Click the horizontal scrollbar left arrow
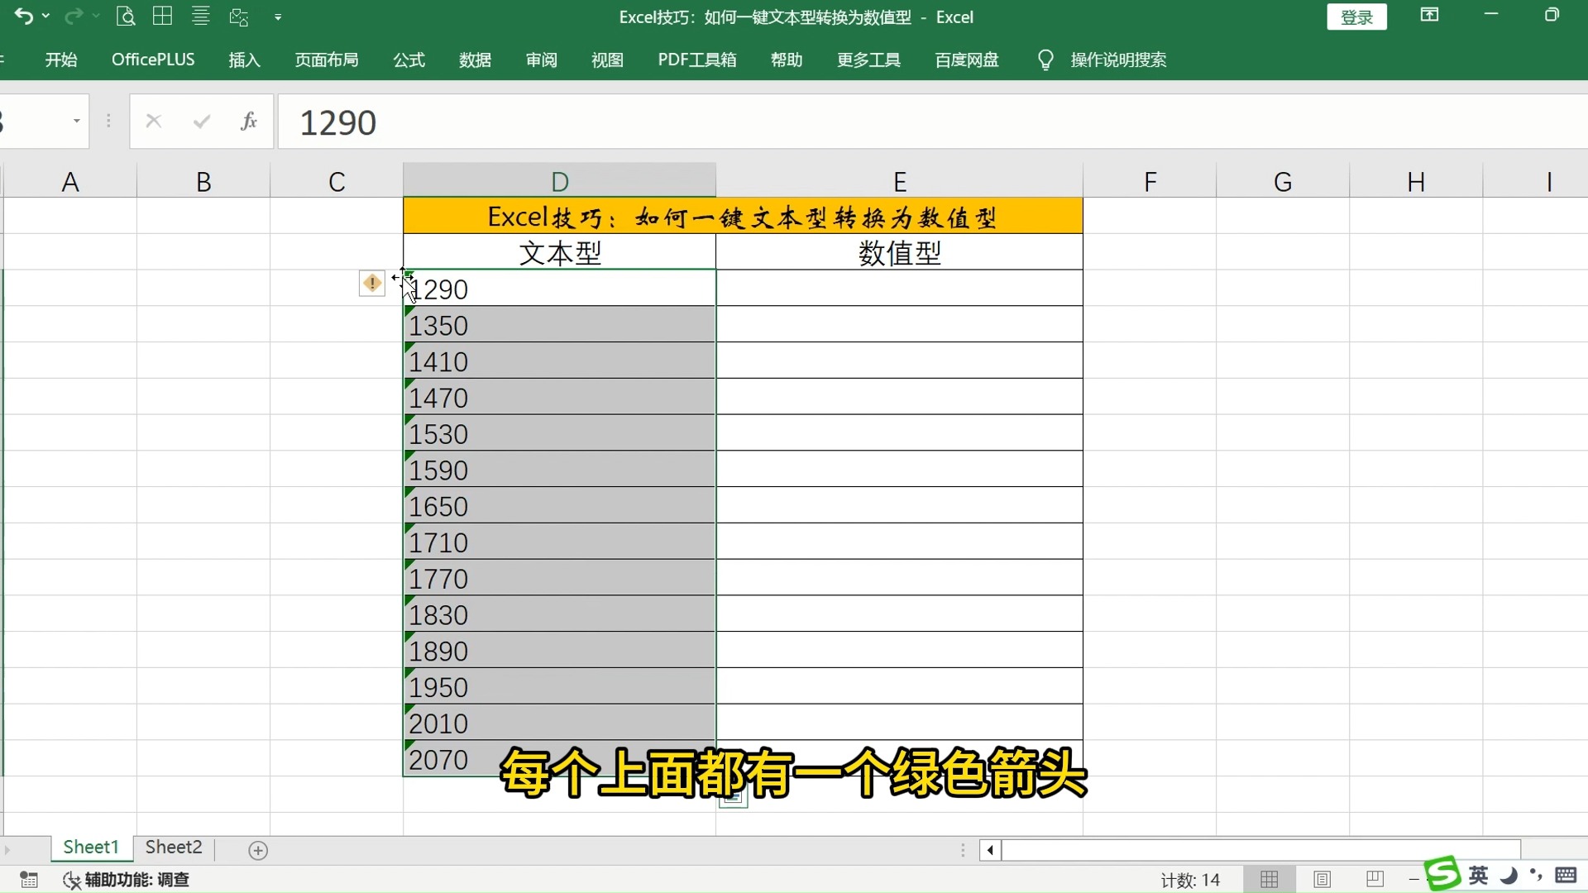 pyautogui.click(x=990, y=850)
